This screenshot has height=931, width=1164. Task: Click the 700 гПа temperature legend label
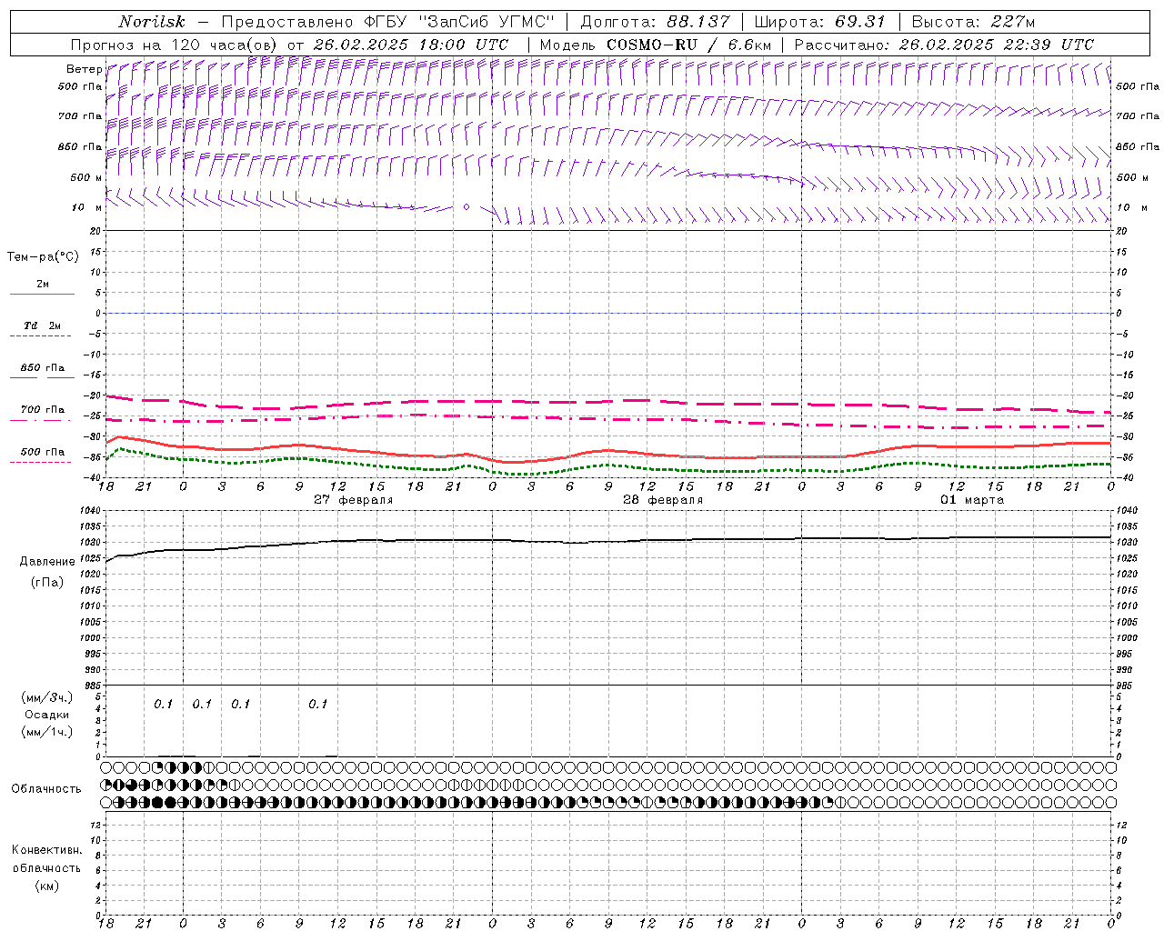pyautogui.click(x=43, y=410)
